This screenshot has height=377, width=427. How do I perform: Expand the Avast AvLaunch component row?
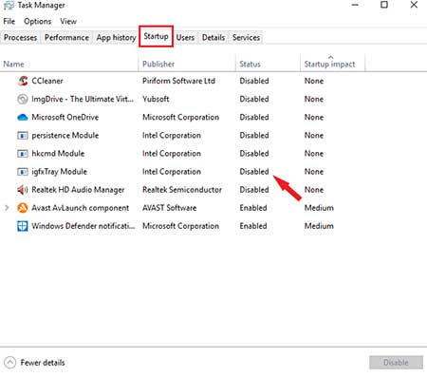pos(7,208)
